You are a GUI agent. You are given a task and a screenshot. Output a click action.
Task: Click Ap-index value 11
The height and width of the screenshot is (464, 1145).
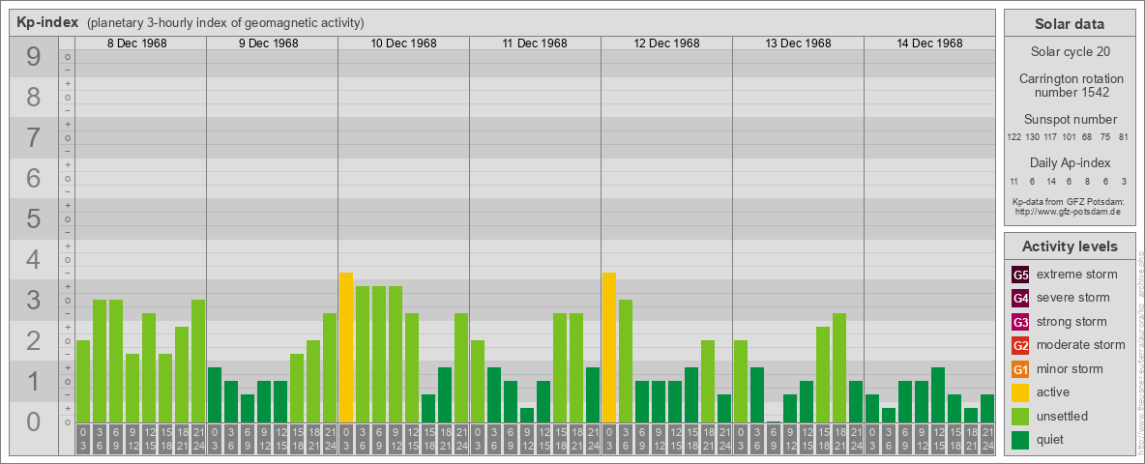[1013, 181]
